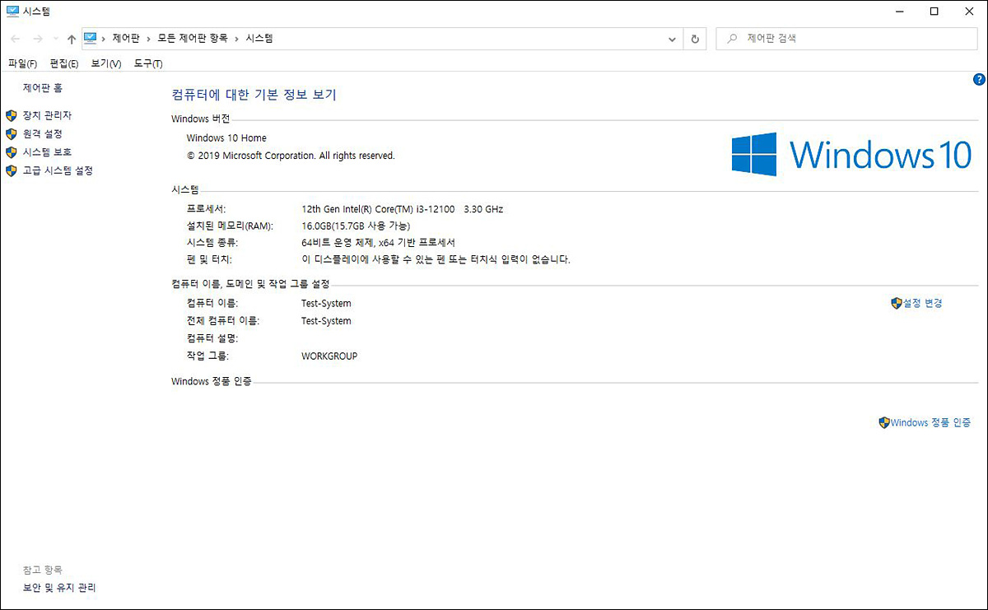This screenshot has width=988, height=610.
Task: Click the 2019 Microsoft Corporation copyright text
Action: 291,156
